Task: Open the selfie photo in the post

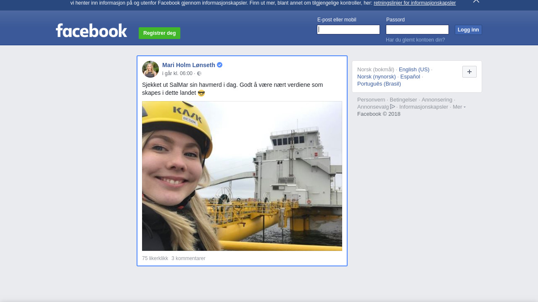Action: tap(242, 176)
